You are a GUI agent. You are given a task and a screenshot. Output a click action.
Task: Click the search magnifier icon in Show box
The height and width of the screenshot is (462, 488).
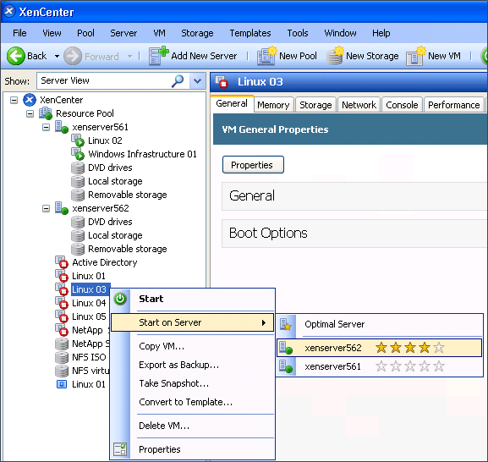click(178, 81)
